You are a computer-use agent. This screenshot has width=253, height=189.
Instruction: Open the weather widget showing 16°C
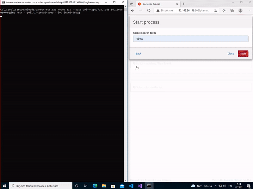tap(201, 186)
